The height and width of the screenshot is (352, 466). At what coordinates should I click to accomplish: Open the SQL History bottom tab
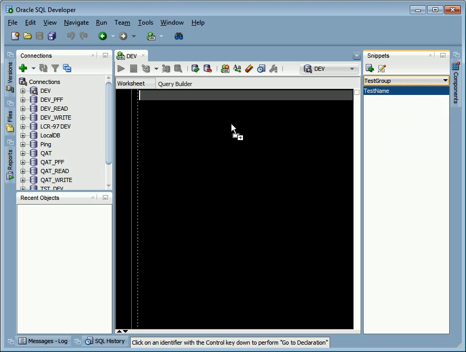(105, 341)
